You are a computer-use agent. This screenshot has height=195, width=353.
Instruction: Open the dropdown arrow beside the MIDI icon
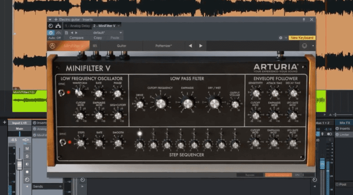pos(313,46)
